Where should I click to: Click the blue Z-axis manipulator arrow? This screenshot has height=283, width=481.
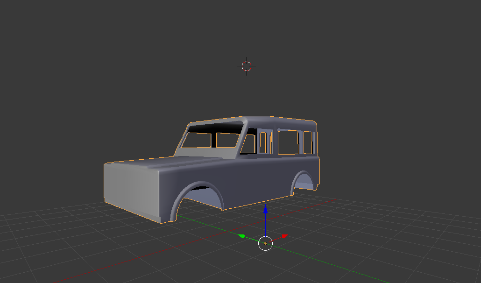(x=265, y=209)
